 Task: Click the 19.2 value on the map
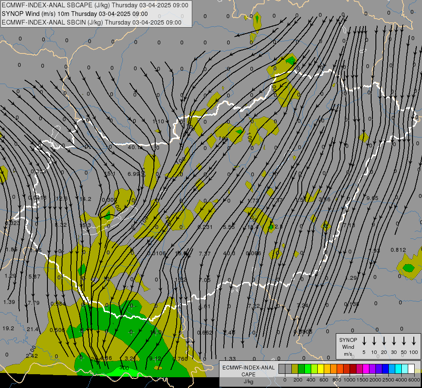(8, 328)
